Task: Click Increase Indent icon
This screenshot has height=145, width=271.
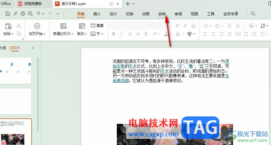Action: pos(238,26)
